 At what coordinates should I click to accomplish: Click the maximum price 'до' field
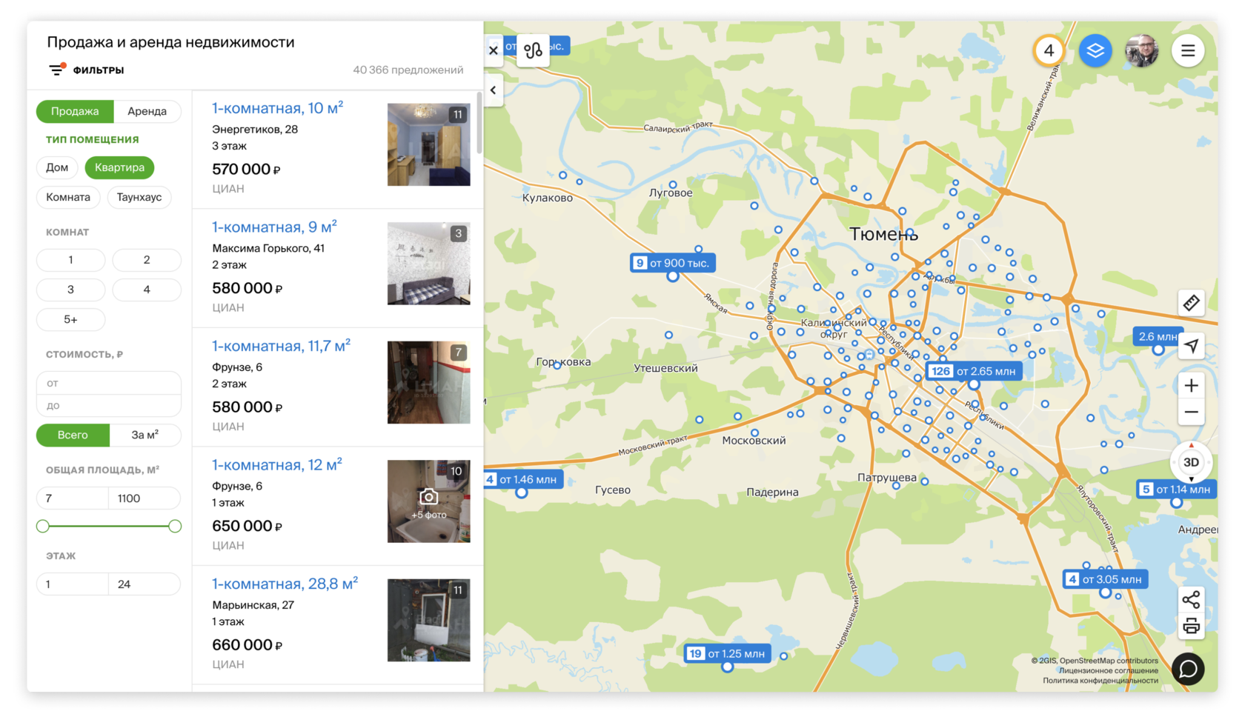(x=109, y=405)
